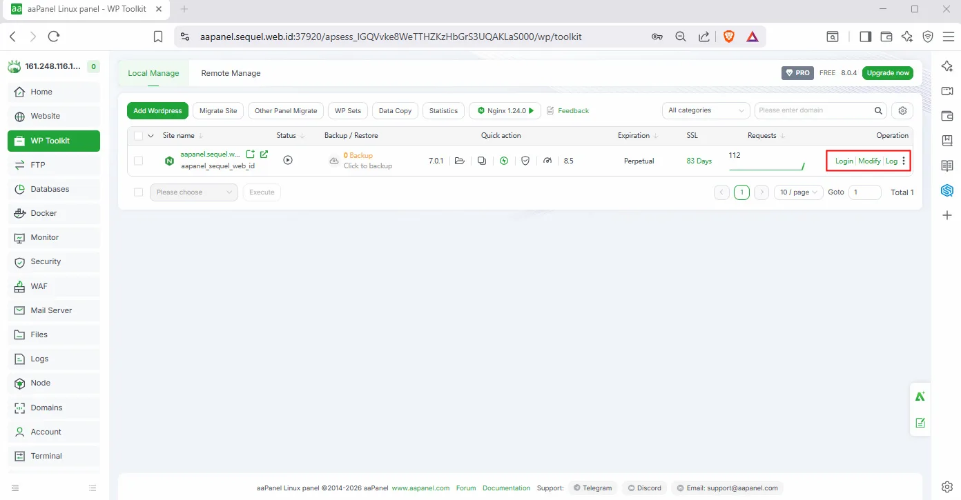961x500 pixels.
Task: Sort by the Expiration column
Action: point(638,136)
